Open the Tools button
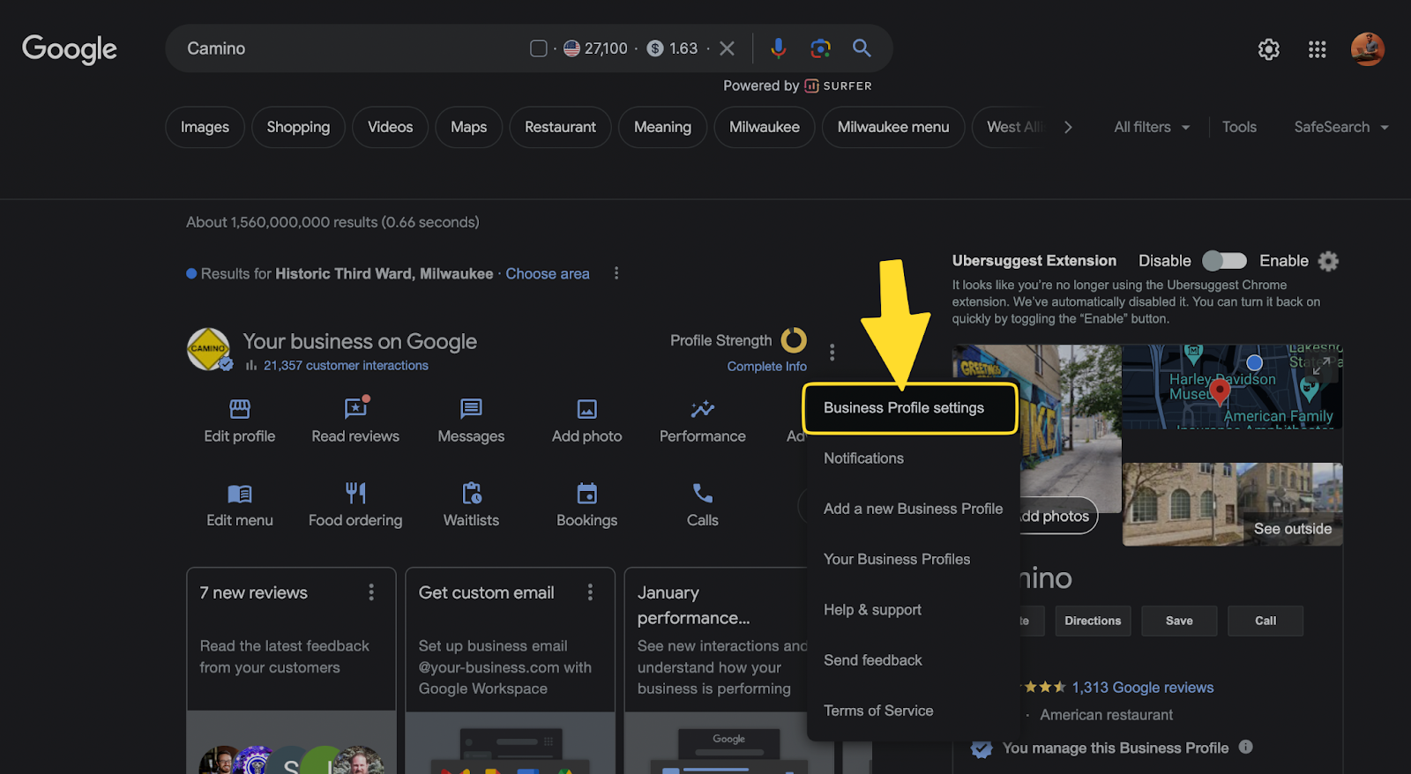1411x774 pixels. point(1239,127)
